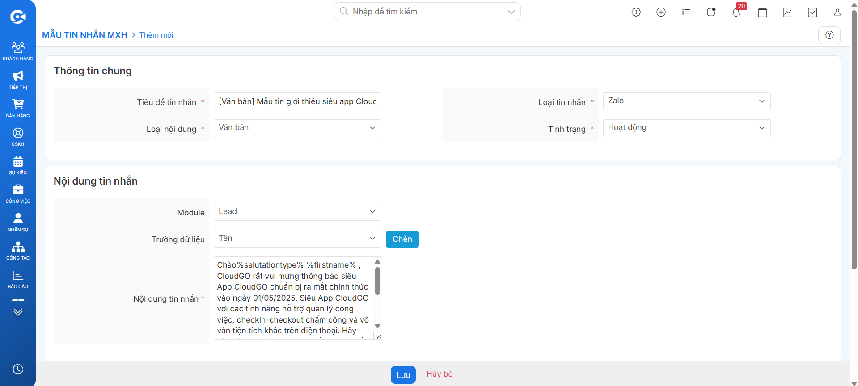Screen dimensions: 858x386
Task: Click the Thêm mới breadcrumb item
Action: pos(156,35)
